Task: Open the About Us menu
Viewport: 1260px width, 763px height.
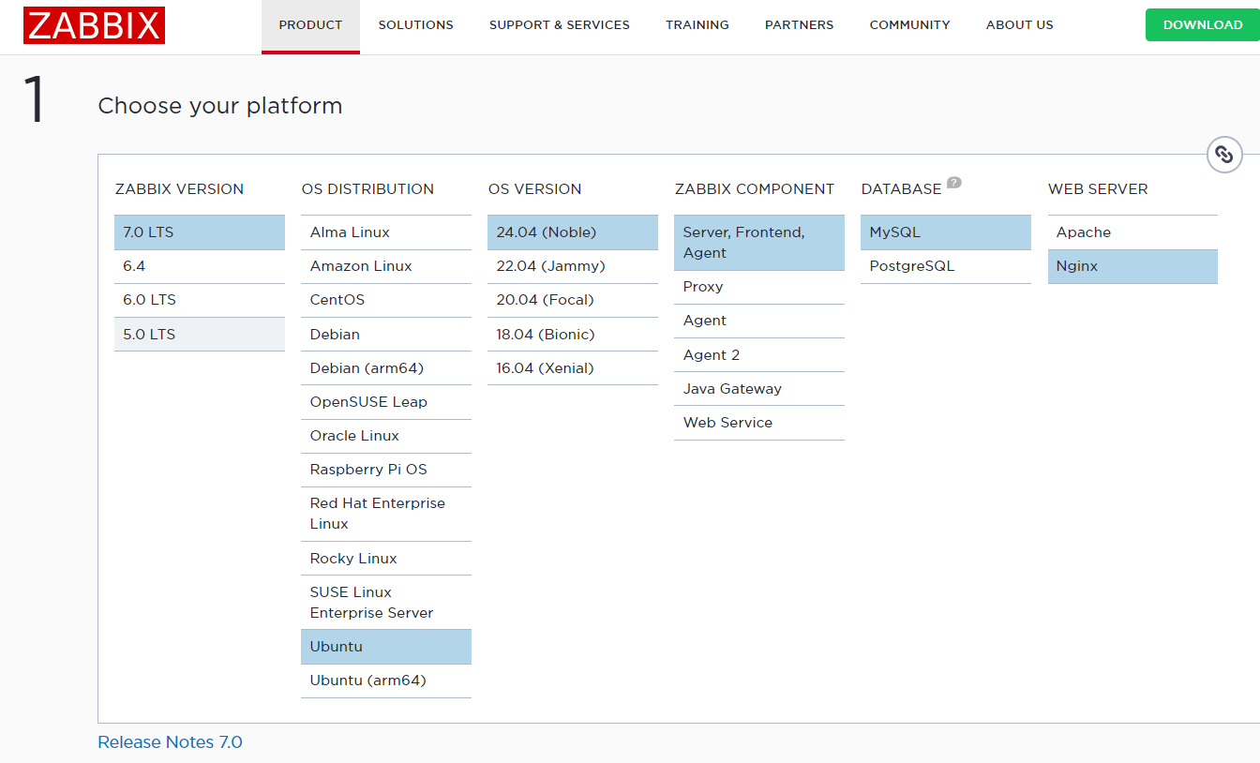Action: click(x=1019, y=25)
